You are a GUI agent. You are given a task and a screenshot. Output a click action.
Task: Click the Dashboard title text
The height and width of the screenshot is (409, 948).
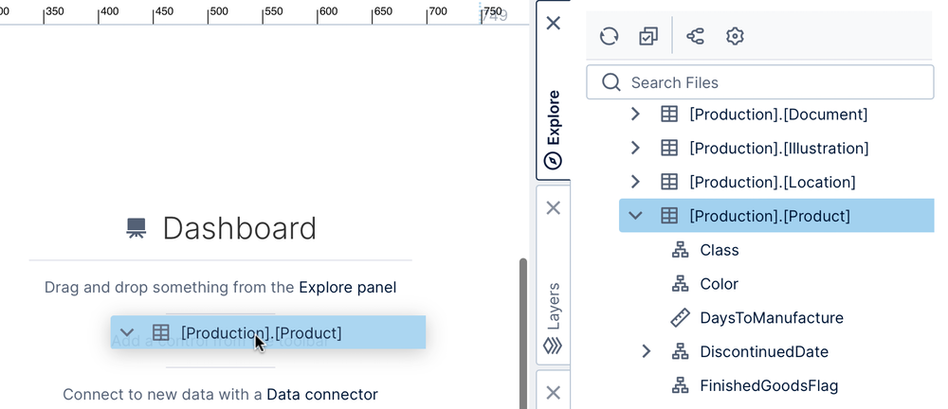coord(240,228)
